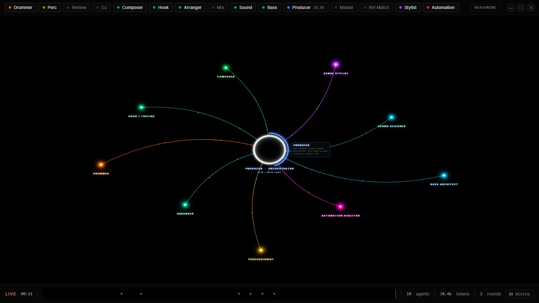539x303 pixels.
Task: Enable the Master agent chip
Action: coord(344,8)
